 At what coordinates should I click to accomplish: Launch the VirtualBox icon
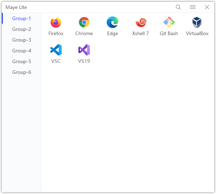click(x=197, y=22)
